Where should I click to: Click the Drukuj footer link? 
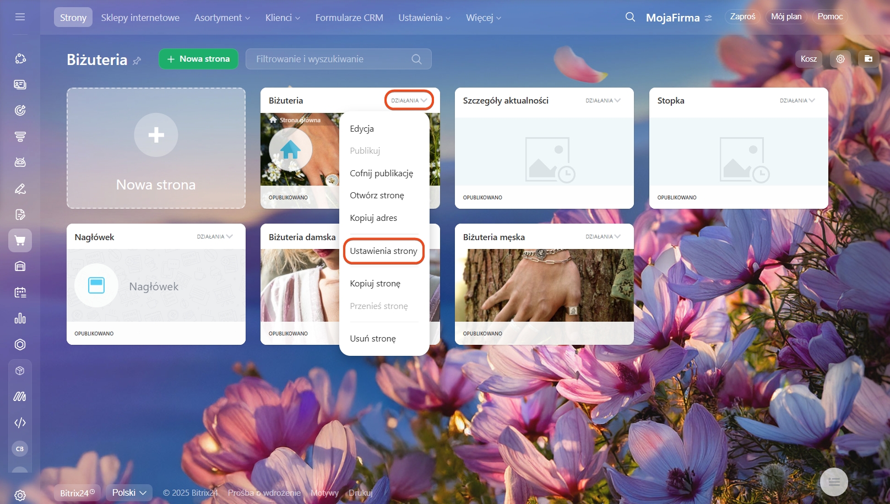pyautogui.click(x=361, y=492)
